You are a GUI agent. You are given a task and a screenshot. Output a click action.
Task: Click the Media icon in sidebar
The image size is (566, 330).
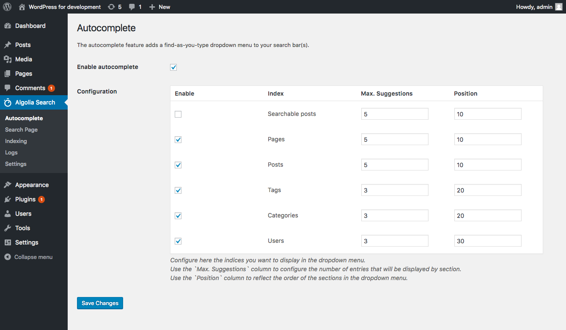tap(8, 59)
